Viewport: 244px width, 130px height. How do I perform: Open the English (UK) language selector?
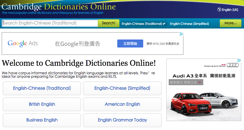click(x=228, y=10)
